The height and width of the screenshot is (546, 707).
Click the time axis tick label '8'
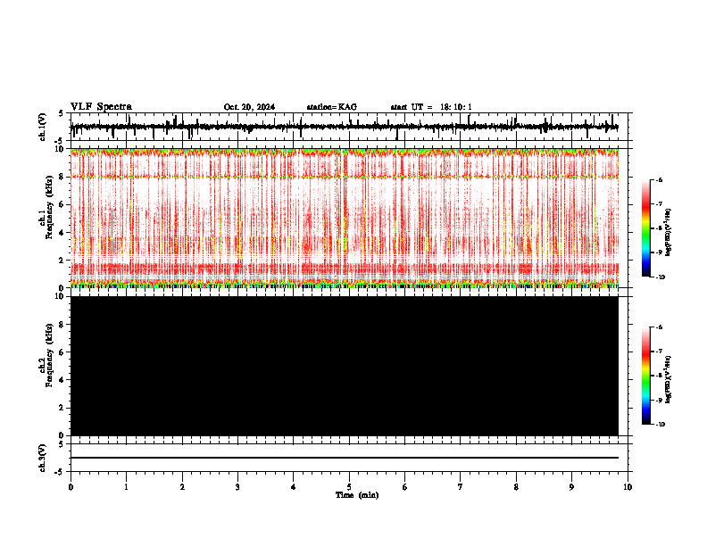(x=516, y=487)
